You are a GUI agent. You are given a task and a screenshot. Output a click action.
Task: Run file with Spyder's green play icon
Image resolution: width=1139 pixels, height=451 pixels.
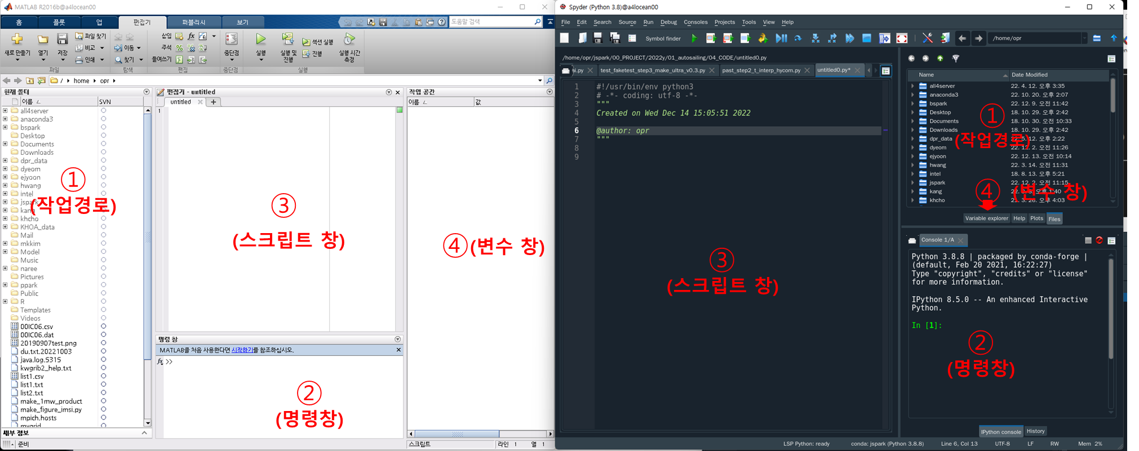tap(694, 38)
